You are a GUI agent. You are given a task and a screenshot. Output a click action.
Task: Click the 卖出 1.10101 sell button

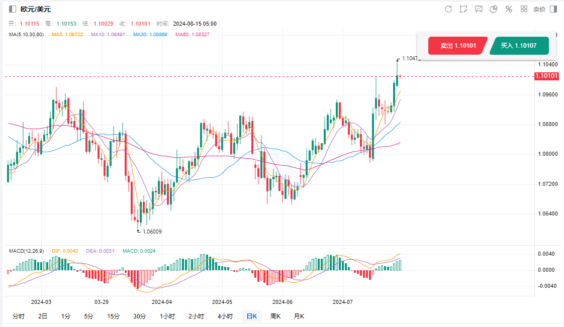coord(457,46)
